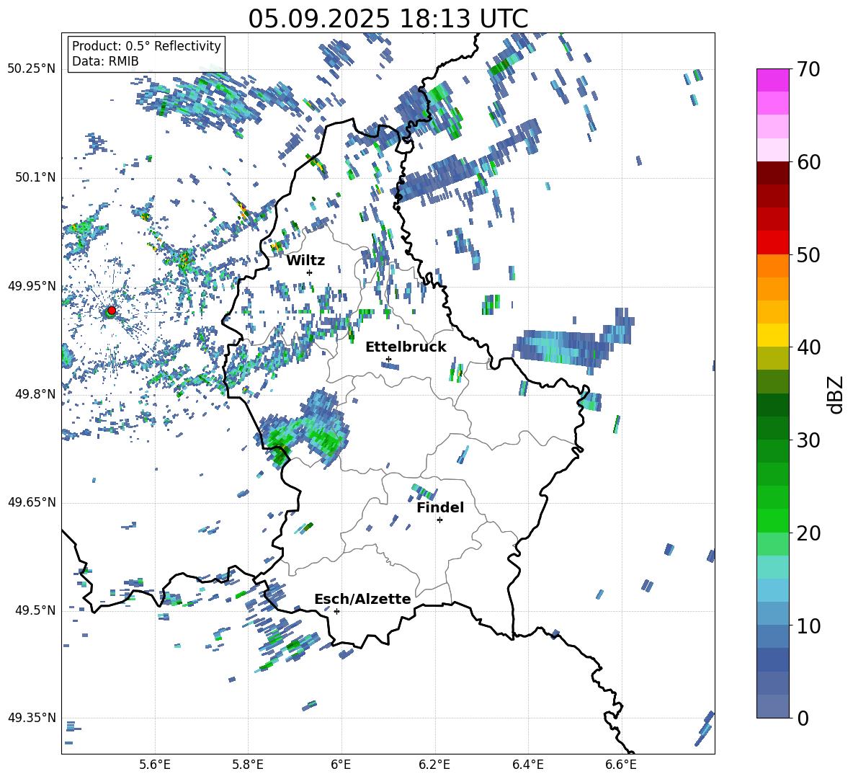Click the Esch/Alzette city label

coord(362,599)
